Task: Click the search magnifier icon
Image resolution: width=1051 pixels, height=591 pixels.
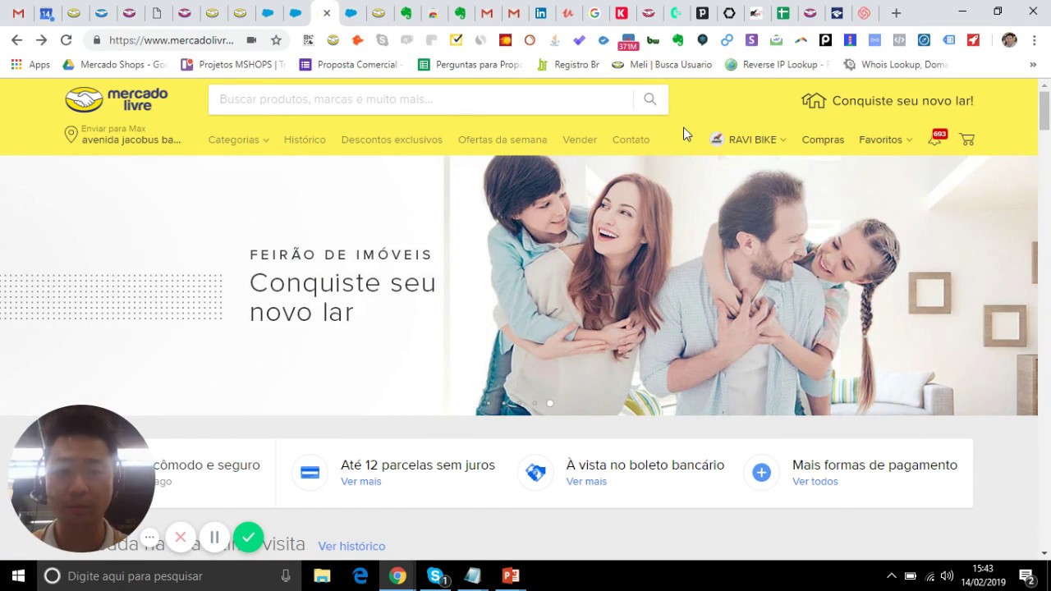Action: click(x=650, y=99)
